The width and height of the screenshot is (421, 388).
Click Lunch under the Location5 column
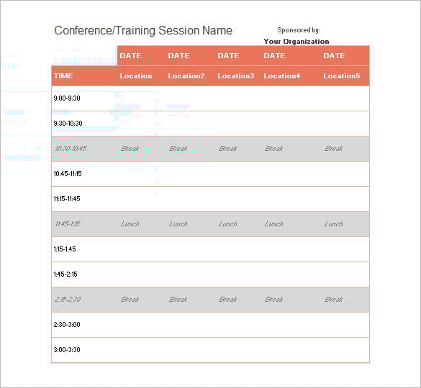point(334,224)
